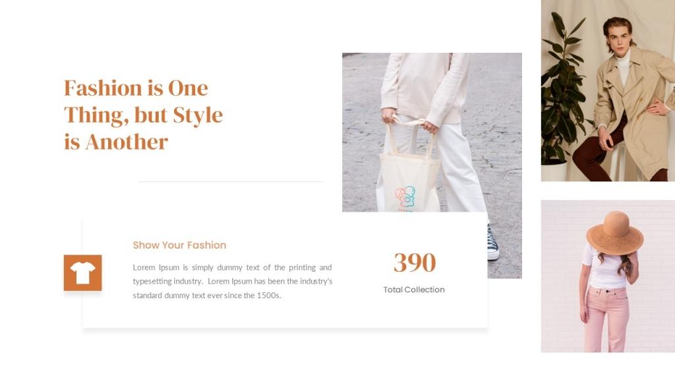Select the woman with straw hat photo

click(608, 276)
